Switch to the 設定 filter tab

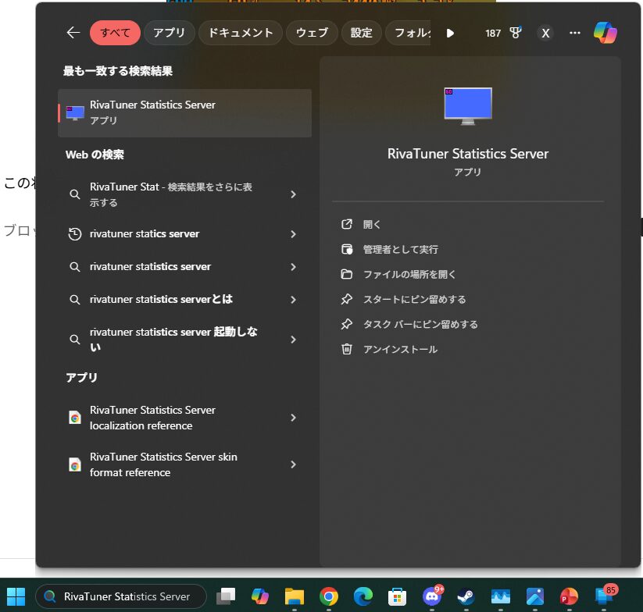tap(361, 33)
